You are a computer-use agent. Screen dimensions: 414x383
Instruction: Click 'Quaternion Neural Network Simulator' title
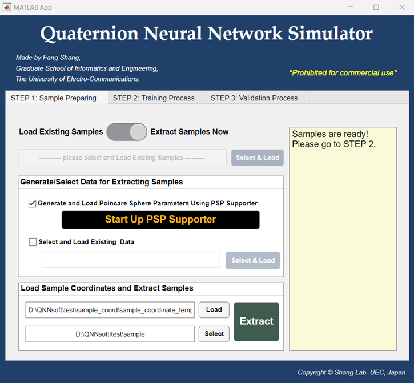click(x=207, y=34)
